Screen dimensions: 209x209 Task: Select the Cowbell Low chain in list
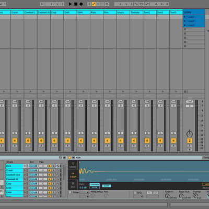(x=14, y=175)
